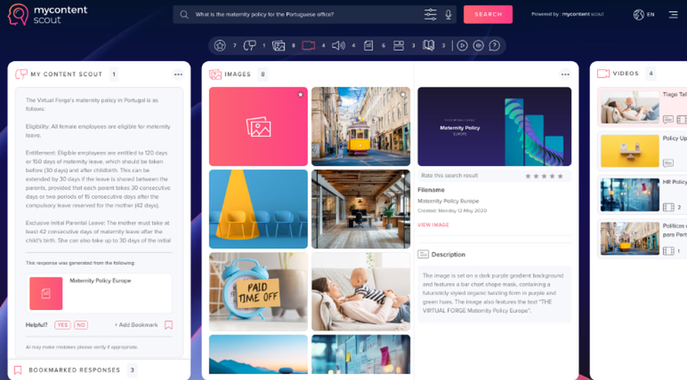Open the favorites star filter in the toolbar
The height and width of the screenshot is (380, 687).
[x=220, y=45]
